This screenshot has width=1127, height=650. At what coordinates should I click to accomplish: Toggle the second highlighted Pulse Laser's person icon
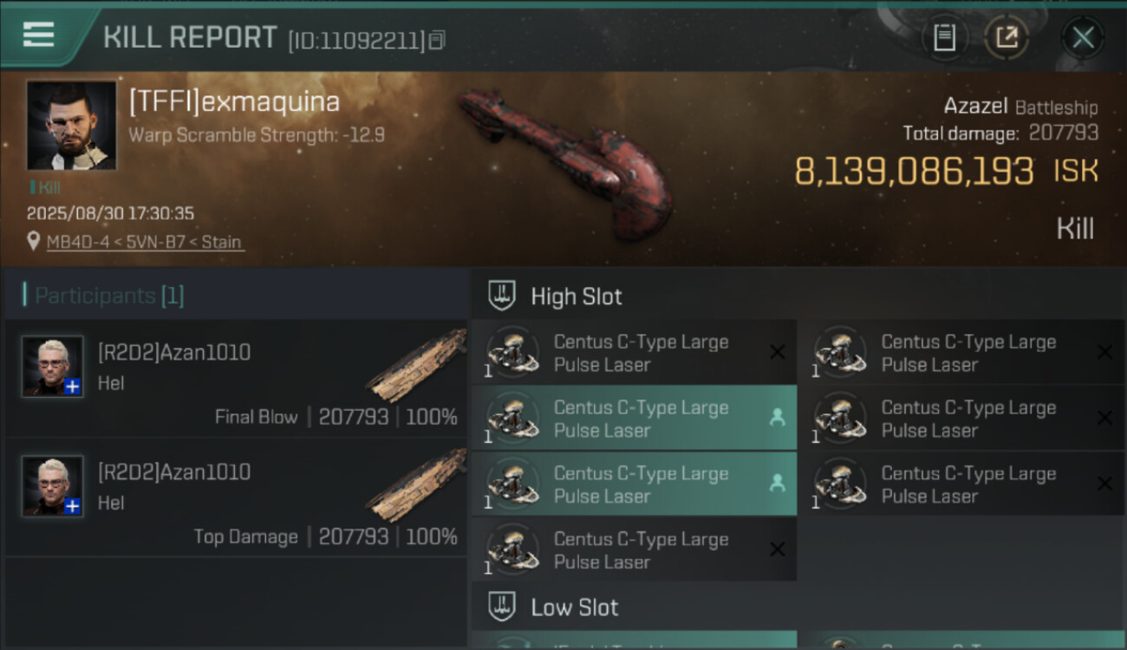coord(777,418)
